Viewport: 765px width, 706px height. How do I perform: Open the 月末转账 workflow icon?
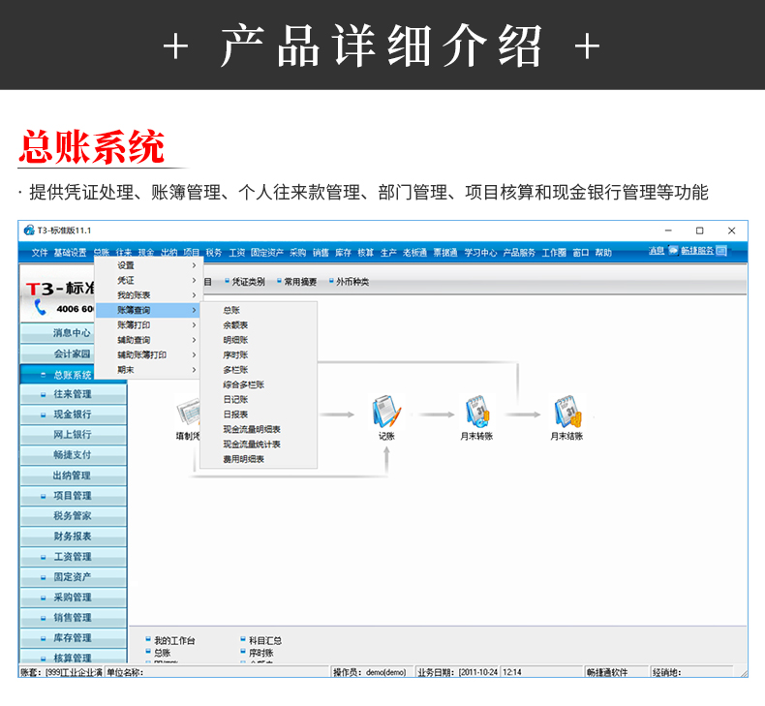(475, 413)
